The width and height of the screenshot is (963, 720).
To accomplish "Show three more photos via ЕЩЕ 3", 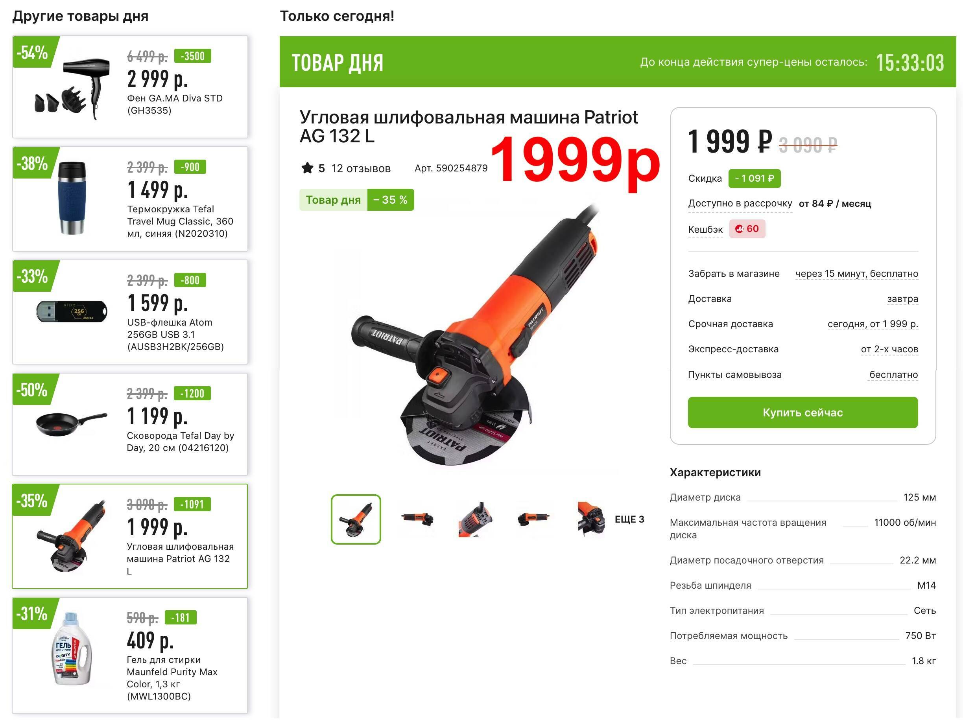I will [x=629, y=519].
